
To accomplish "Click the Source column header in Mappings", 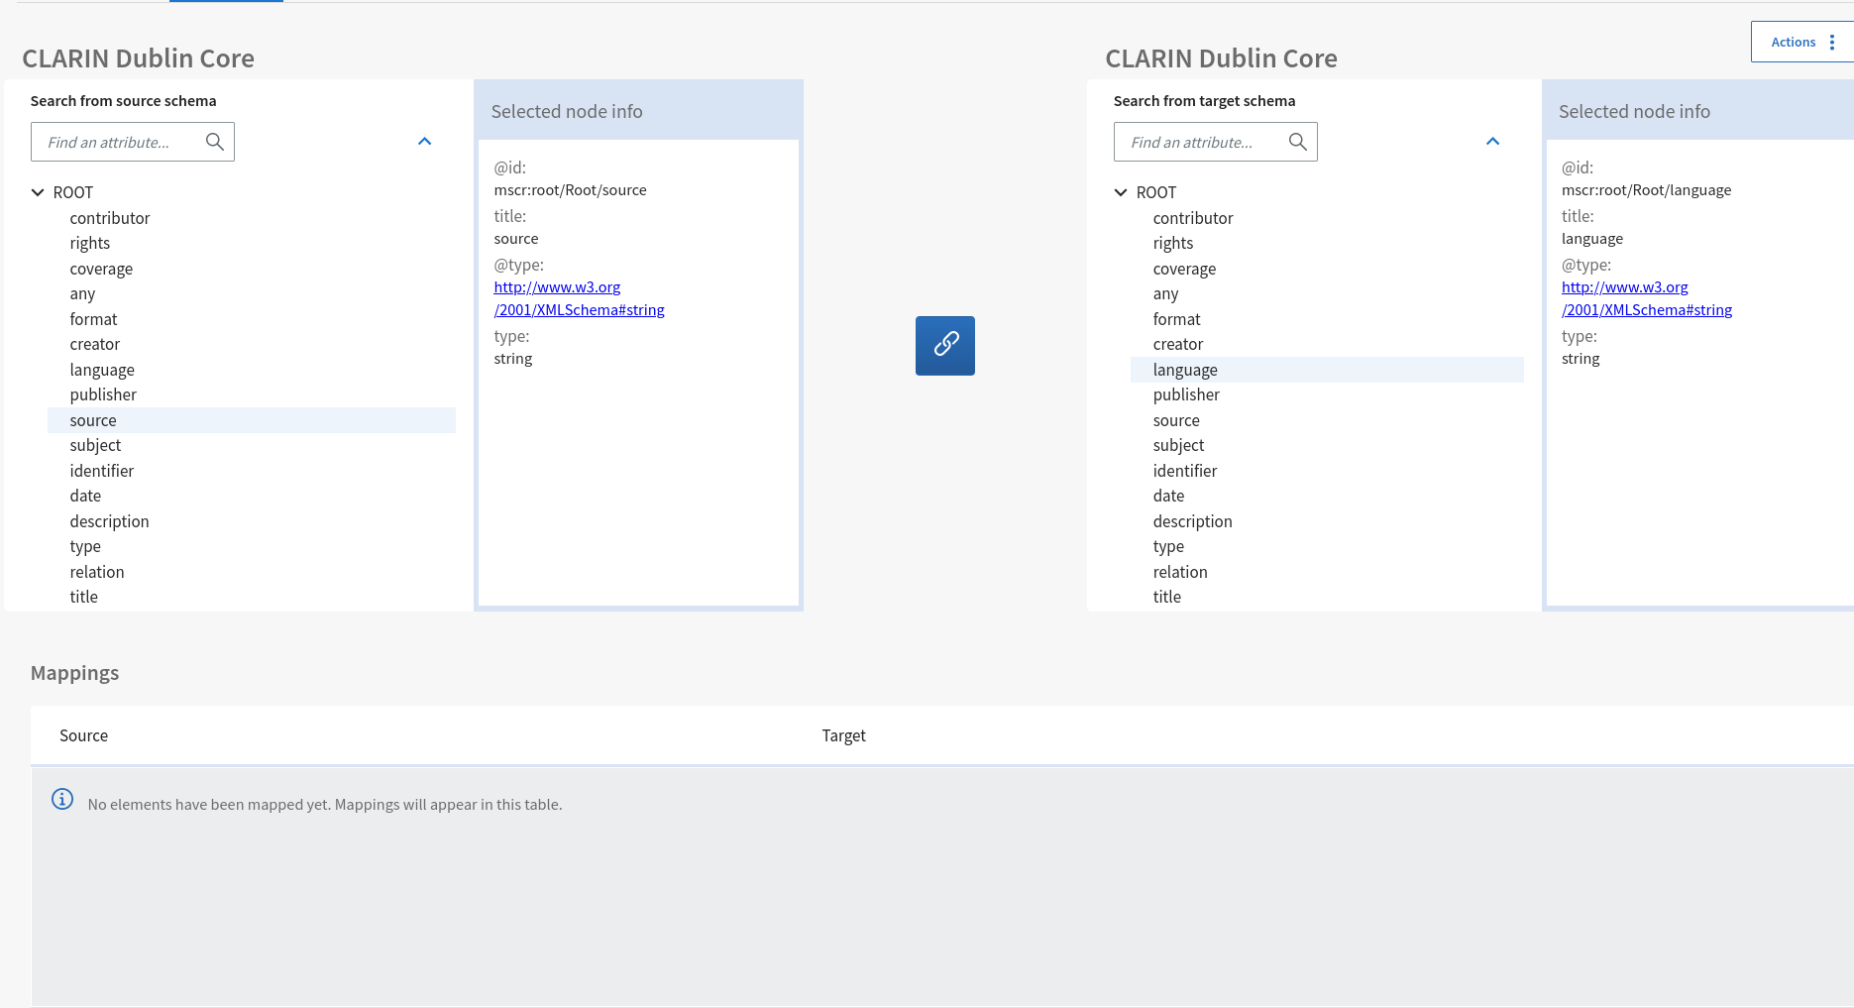I will tap(83, 735).
